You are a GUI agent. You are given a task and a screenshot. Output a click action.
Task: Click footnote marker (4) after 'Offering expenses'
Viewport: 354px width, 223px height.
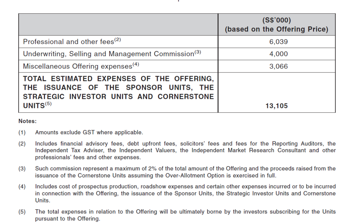coord(136,65)
